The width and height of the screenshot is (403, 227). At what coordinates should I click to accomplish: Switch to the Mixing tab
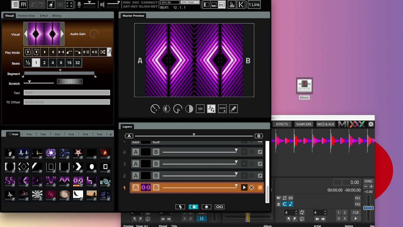pyautogui.click(x=57, y=15)
